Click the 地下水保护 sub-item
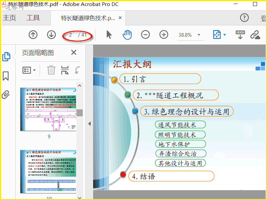The width and height of the screenshot is (267, 200). pos(181,144)
